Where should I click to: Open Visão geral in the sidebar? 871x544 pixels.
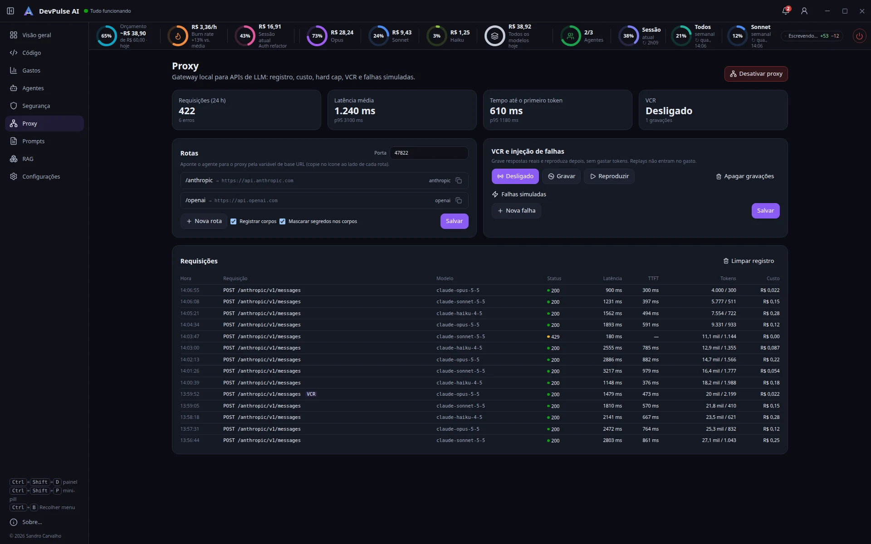click(44, 35)
